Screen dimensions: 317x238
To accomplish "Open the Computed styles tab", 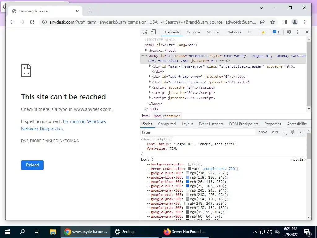I will (167, 124).
